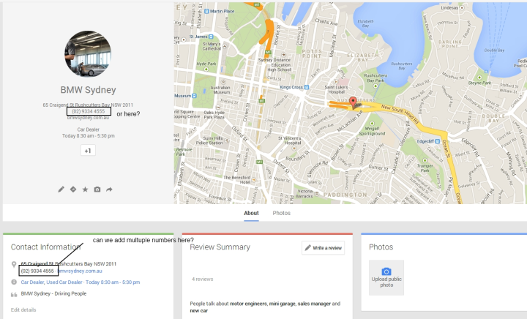Click Museum station marker on map
This screenshot has height=319, width=527.
tap(194, 96)
